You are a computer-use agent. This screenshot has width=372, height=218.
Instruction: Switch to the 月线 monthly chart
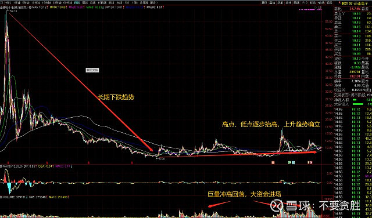[92, 2]
